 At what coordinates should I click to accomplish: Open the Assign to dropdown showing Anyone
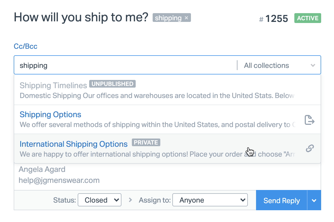click(x=210, y=200)
